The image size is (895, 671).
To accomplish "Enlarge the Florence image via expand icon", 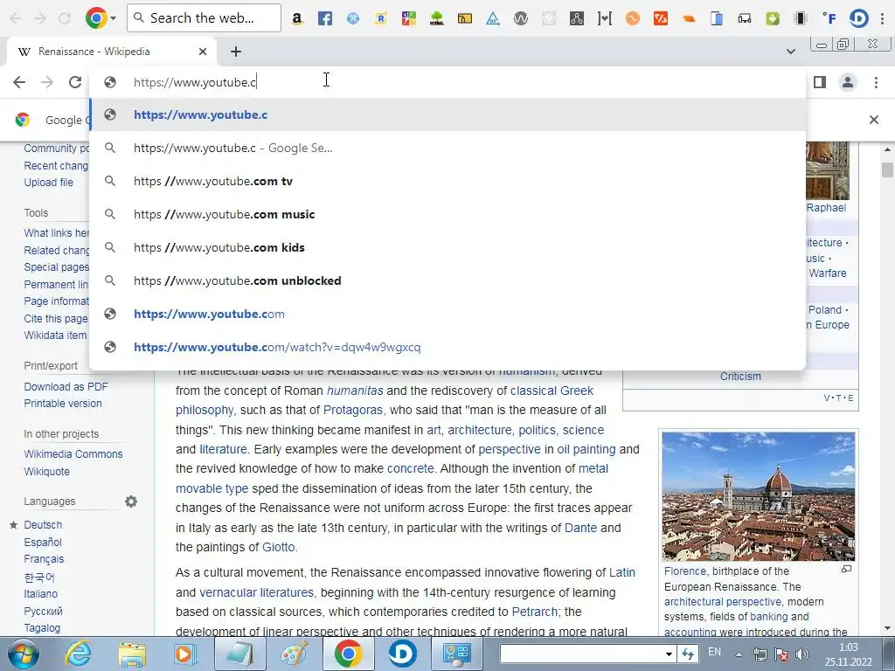I will click(846, 569).
